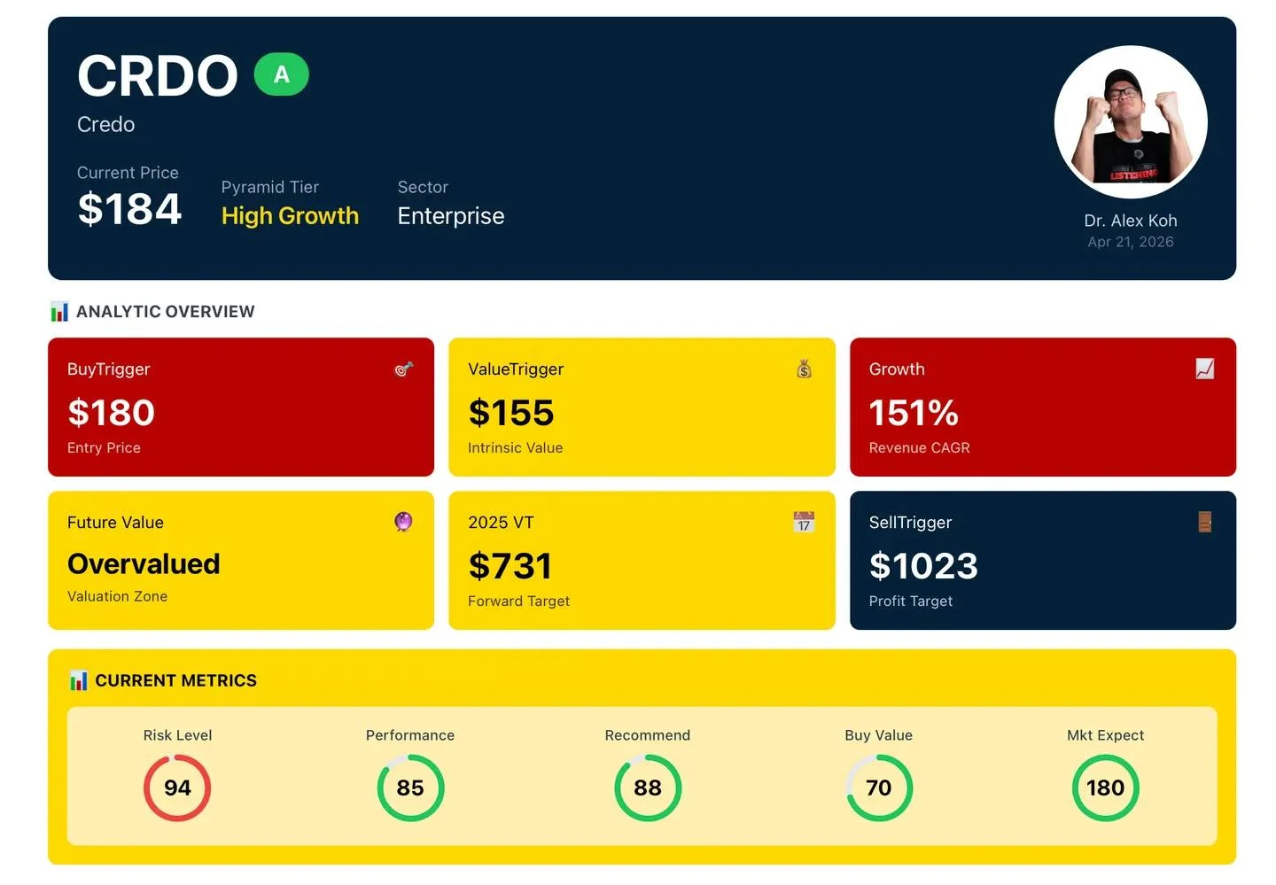Click the Credo company name
This screenshot has width=1276, height=885.
click(106, 124)
